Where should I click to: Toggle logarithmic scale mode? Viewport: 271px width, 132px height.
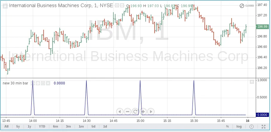[239, 126]
